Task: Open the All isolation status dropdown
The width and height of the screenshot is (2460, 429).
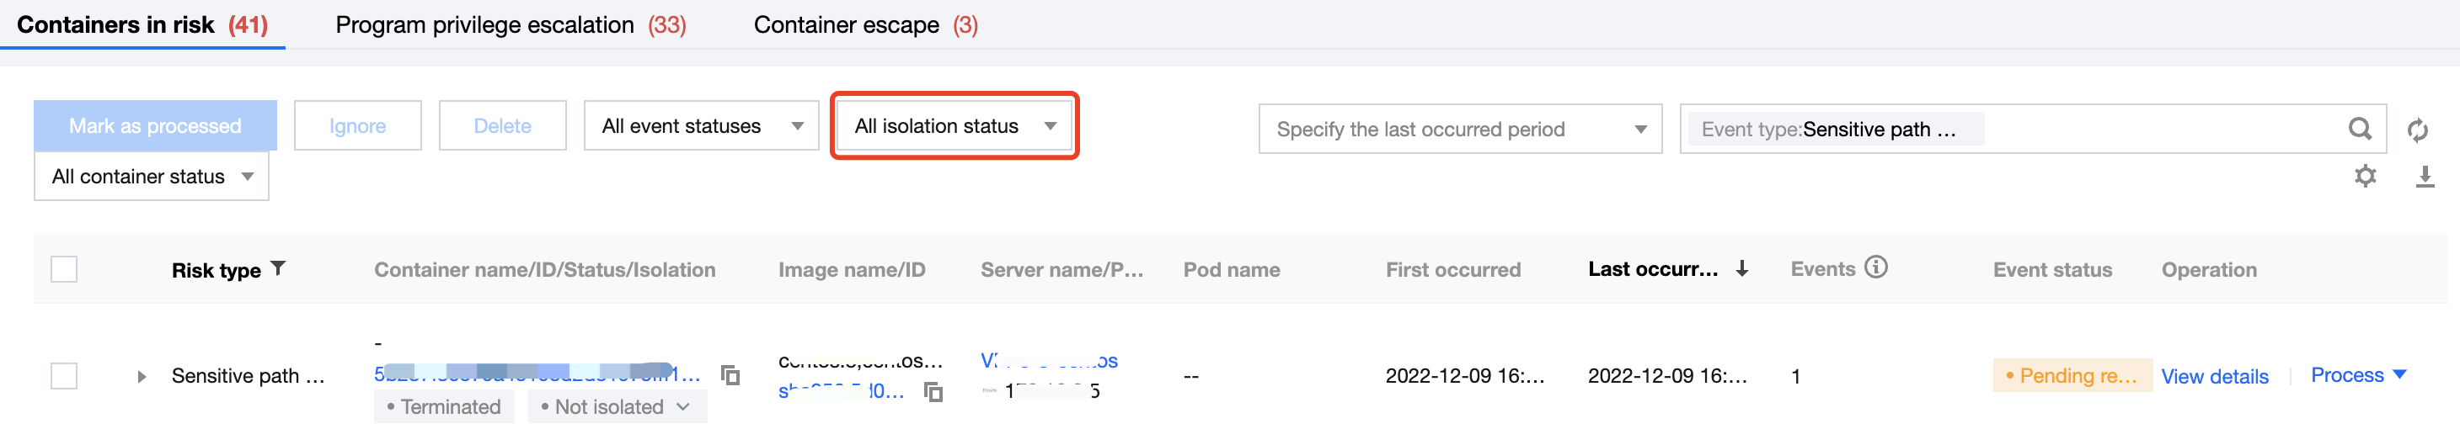Action: click(x=954, y=126)
